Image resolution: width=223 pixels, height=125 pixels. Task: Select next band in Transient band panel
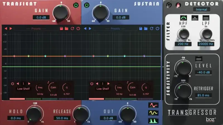pos(29,84)
